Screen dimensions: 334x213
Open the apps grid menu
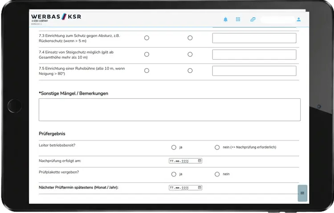click(238, 20)
